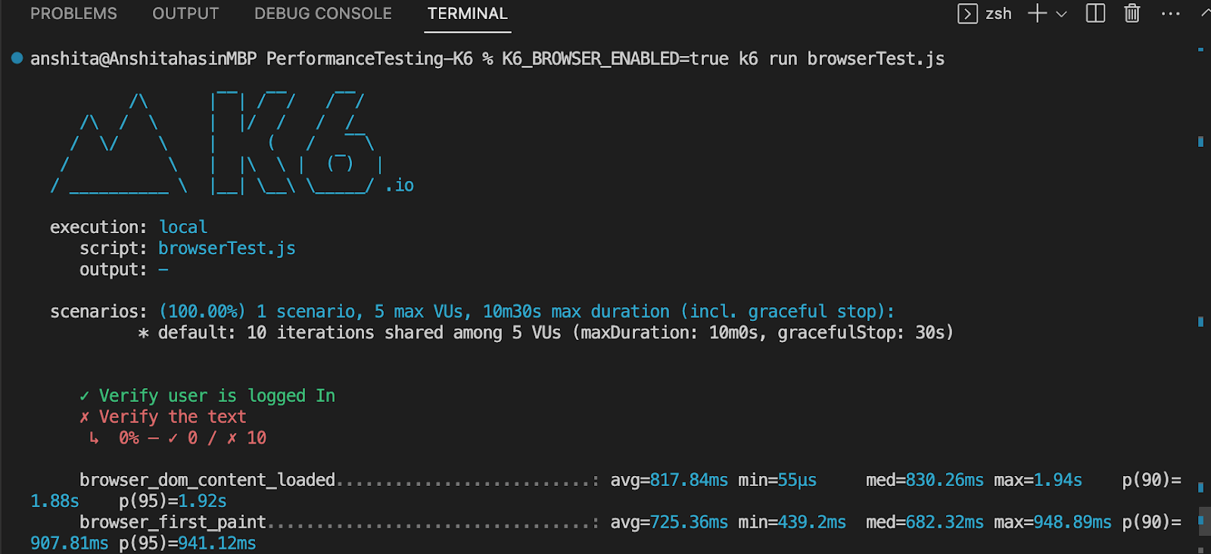Kill the active terminal with the trash icon
1211x554 pixels.
[x=1131, y=13]
